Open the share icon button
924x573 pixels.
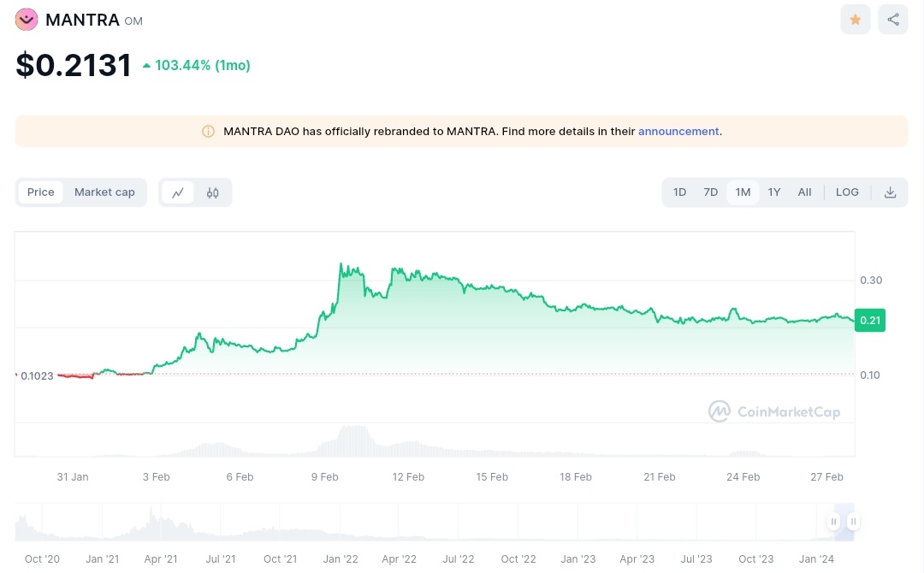[x=892, y=20]
